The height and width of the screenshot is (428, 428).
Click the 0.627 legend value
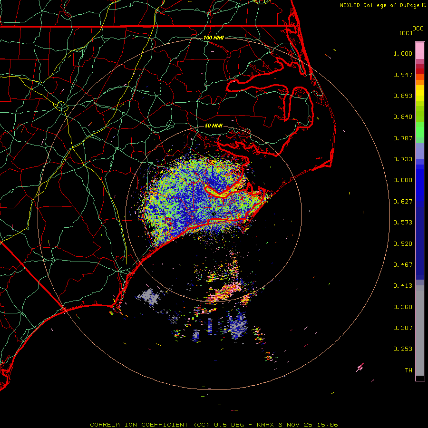pyautogui.click(x=403, y=202)
